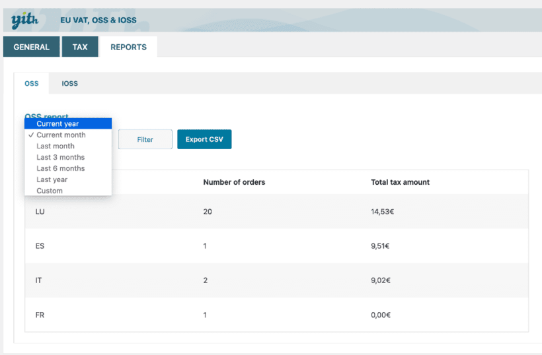This screenshot has height=355, width=542.
Task: Click the Number of orders column header
Action: 234,182
